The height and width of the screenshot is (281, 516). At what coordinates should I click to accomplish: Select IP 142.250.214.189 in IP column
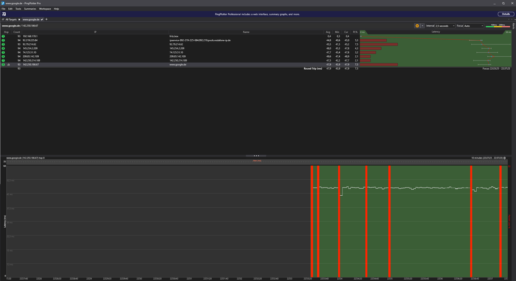[x=32, y=60]
